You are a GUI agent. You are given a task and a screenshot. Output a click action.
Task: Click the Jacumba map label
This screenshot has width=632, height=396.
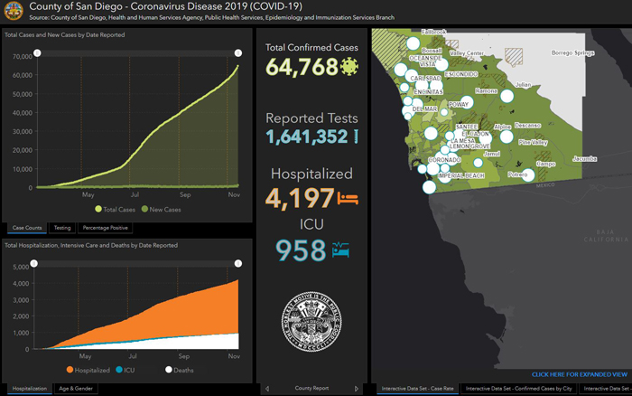[x=584, y=158]
